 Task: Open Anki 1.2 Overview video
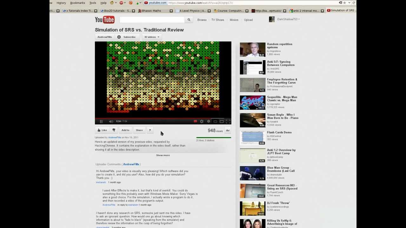[x=281, y=152]
